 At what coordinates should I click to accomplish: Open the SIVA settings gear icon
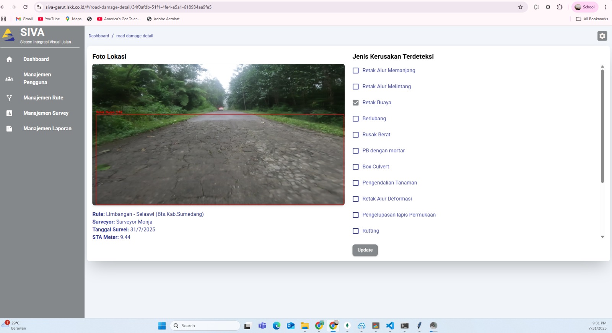point(602,36)
